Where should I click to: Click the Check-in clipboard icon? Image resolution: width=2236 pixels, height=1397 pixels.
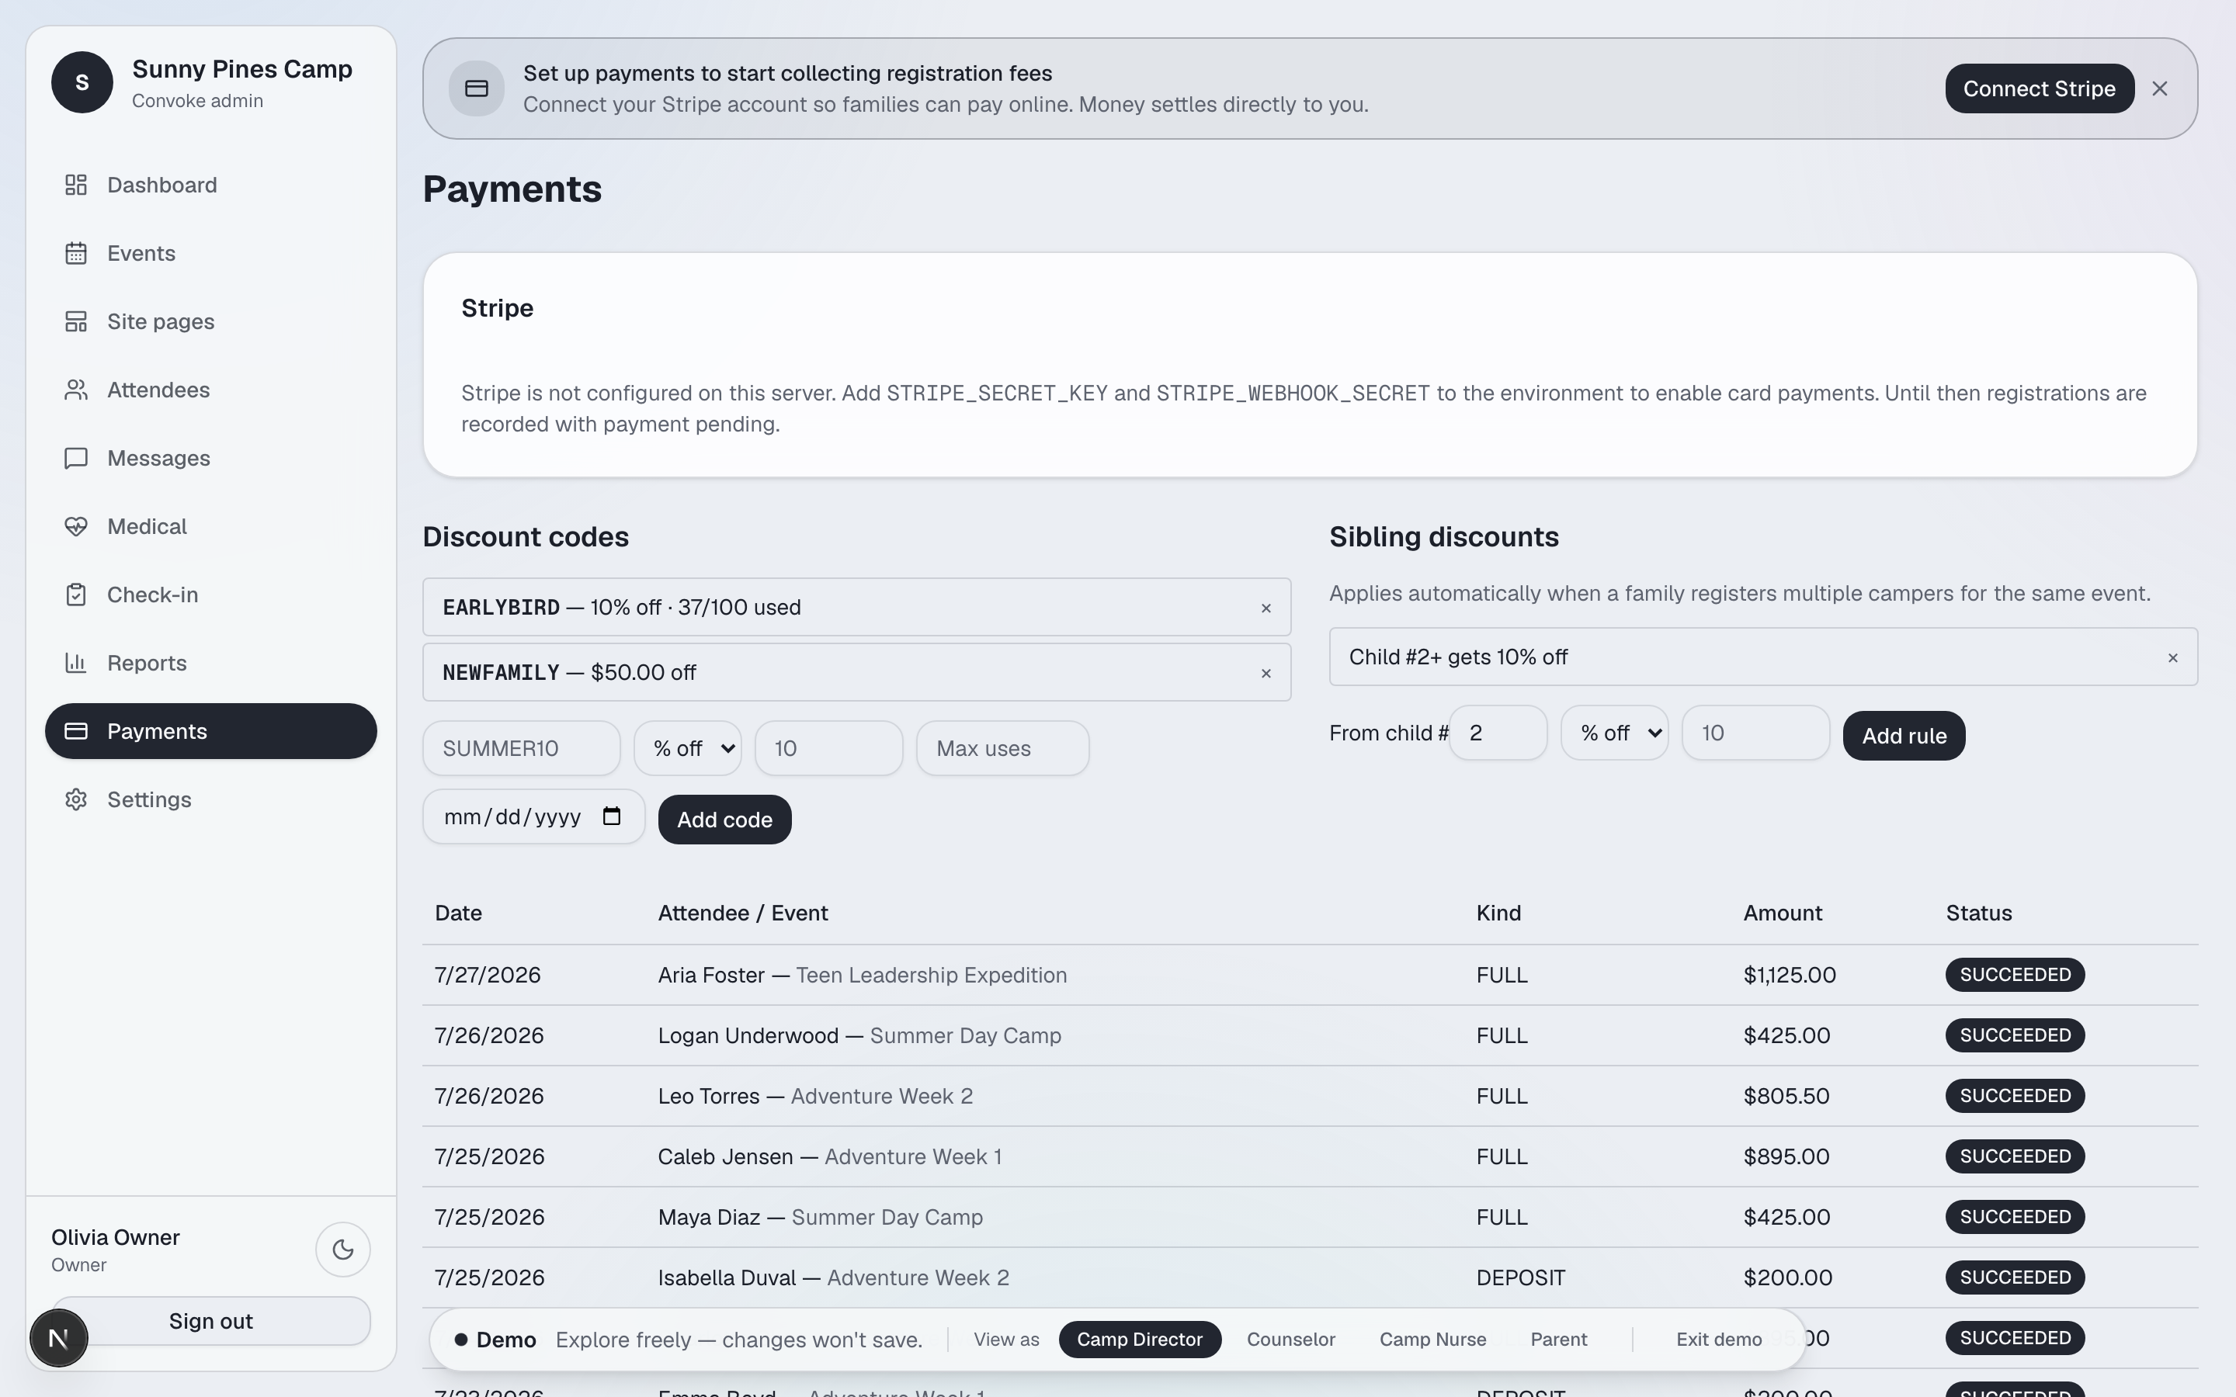coord(76,595)
